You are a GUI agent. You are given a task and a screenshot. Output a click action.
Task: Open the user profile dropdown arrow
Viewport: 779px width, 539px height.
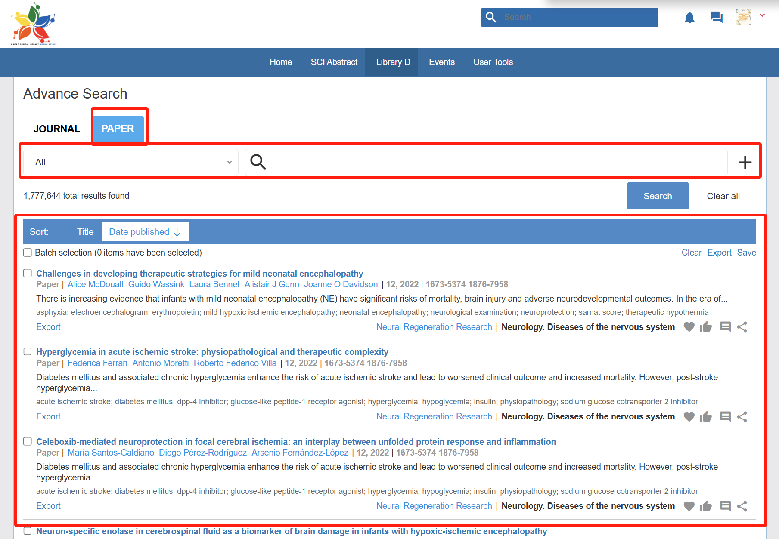click(762, 15)
